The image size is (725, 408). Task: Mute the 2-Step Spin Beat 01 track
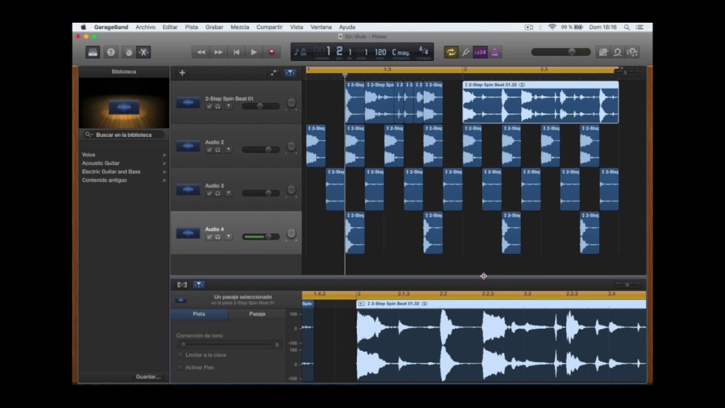[x=209, y=107]
